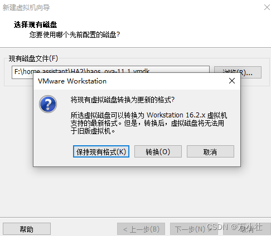Click the 新建虚拟机向导 window title
This screenshot has height=236, width=271.
point(26,7)
